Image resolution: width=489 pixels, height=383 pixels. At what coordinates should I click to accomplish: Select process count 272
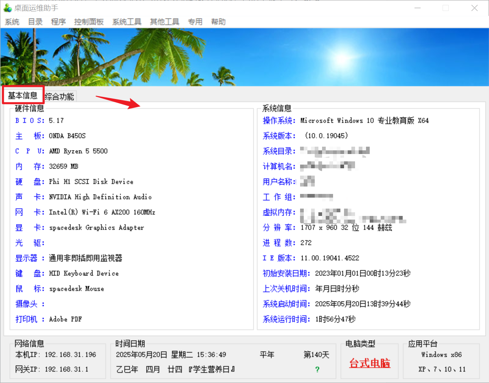coord(306,243)
